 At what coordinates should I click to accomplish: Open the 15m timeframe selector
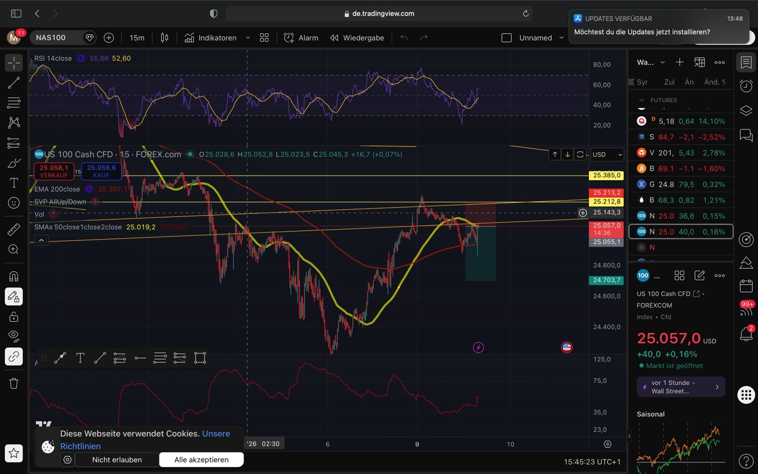coord(137,37)
